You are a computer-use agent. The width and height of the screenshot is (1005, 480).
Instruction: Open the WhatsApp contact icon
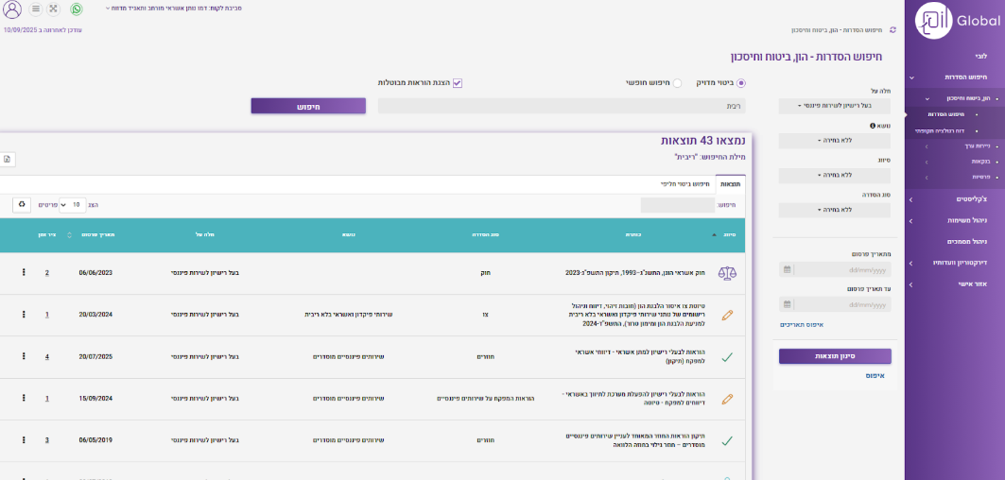coord(77,9)
